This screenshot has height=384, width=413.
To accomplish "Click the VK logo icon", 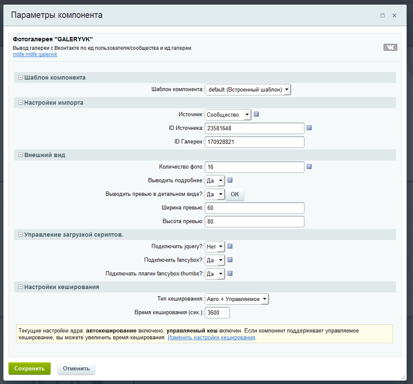I will point(390,47).
